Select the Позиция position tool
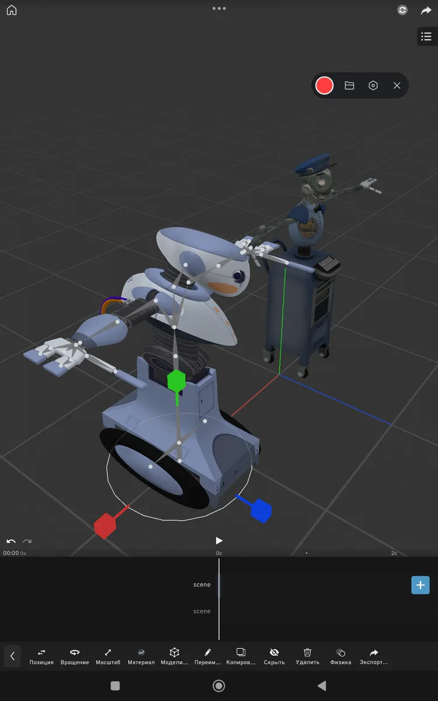Image resolution: width=438 pixels, height=701 pixels. [41, 657]
